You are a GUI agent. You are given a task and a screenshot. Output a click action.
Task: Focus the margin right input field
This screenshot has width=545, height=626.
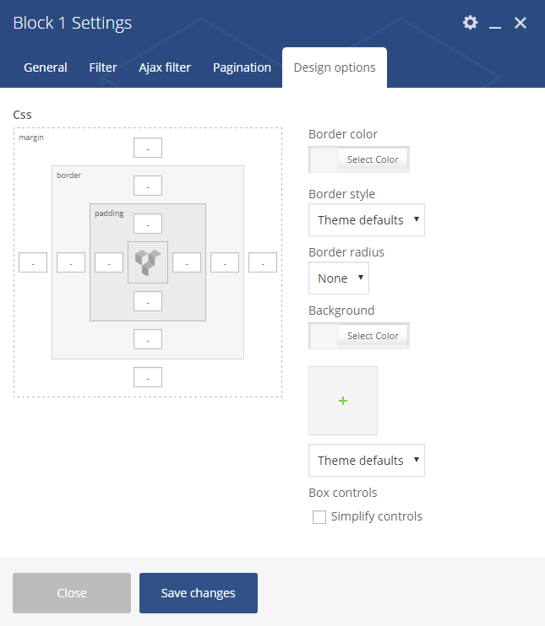point(263,262)
